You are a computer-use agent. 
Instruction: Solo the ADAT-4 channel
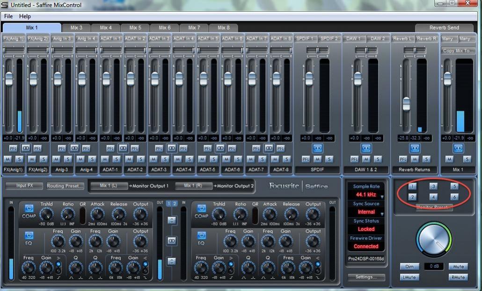pos(190,159)
